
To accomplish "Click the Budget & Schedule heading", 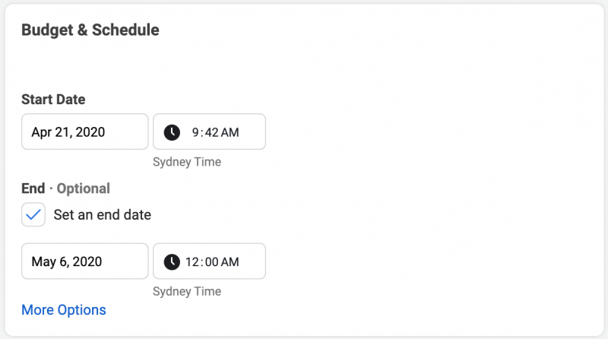I will (90, 30).
